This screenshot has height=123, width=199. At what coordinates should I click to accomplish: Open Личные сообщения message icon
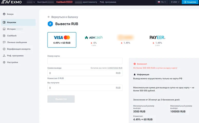(4, 42)
